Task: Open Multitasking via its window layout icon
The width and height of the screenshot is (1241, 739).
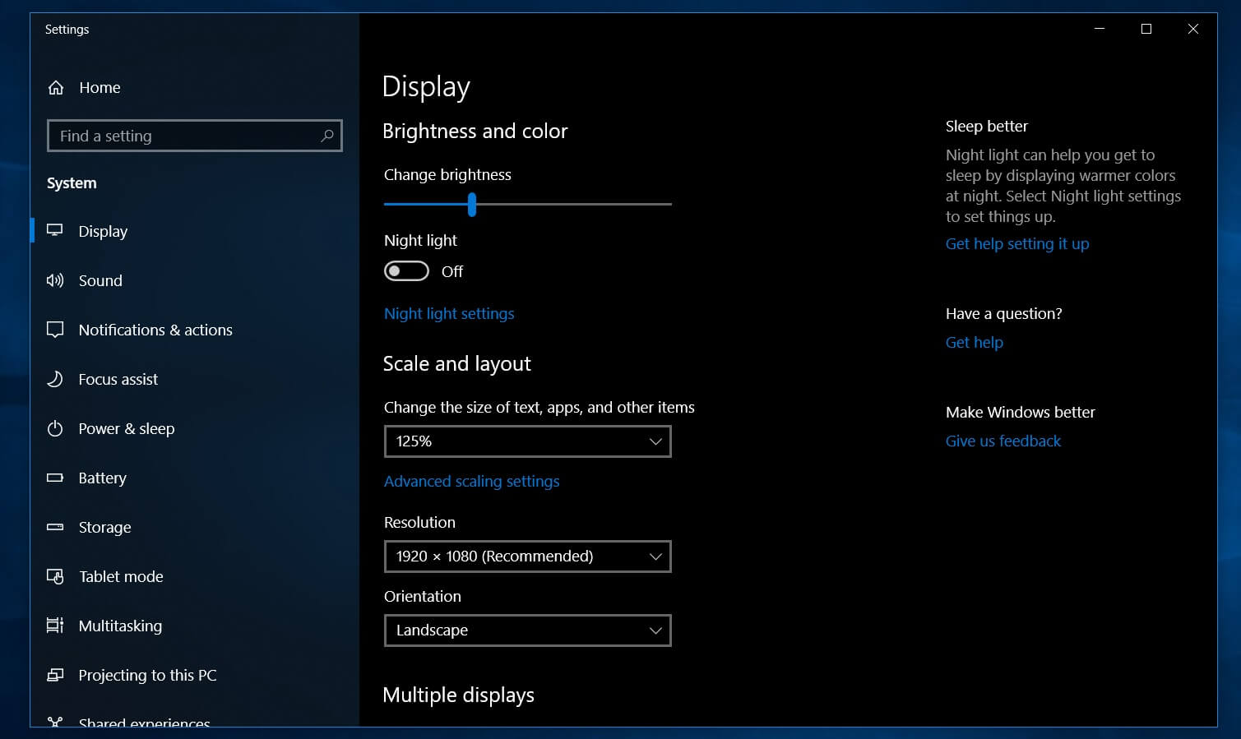Action: [54, 626]
